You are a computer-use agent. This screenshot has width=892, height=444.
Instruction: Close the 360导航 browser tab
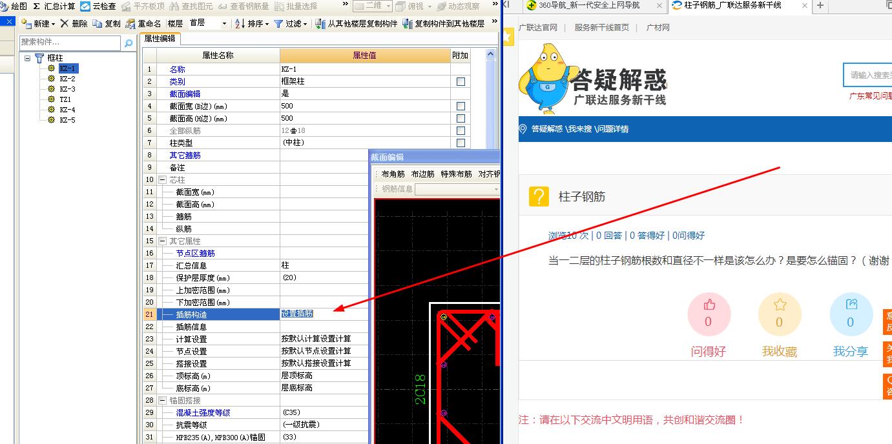point(659,6)
